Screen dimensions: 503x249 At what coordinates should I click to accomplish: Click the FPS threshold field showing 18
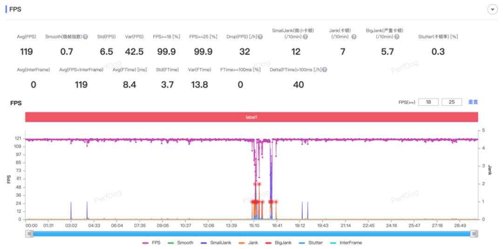[428, 102]
